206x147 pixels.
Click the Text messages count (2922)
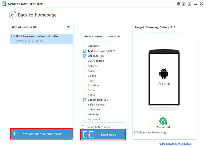(x=111, y=51)
